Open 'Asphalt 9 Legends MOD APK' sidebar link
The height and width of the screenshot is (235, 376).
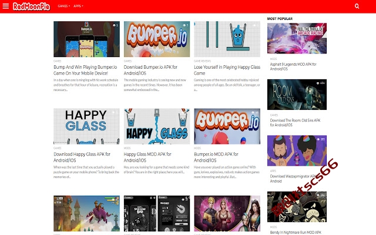click(x=293, y=66)
